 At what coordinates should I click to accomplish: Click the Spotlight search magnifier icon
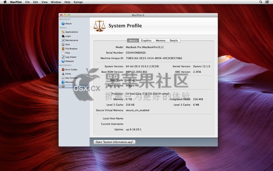tap(261, 2)
